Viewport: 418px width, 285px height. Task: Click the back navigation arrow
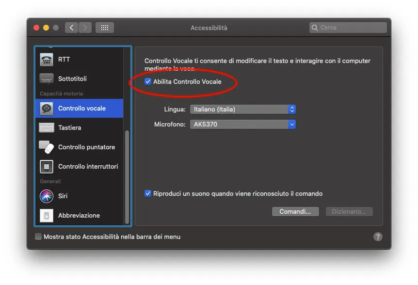click(71, 28)
